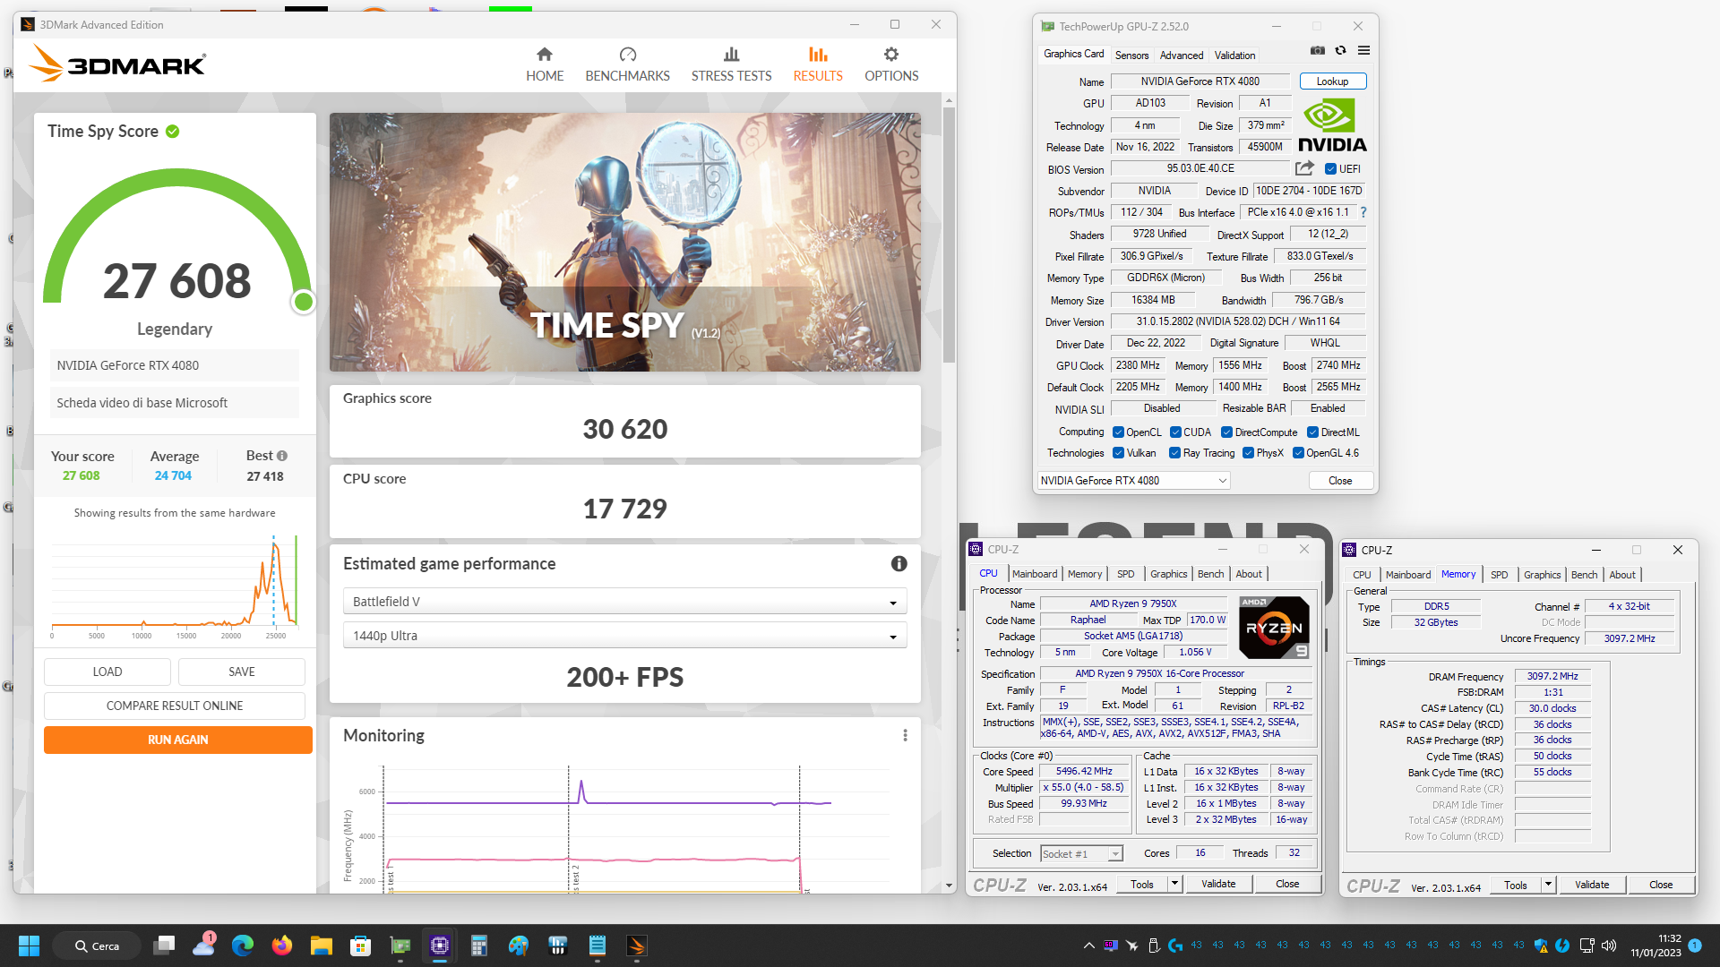Toggle UEFI checkbox in GPU-Z

point(1330,168)
